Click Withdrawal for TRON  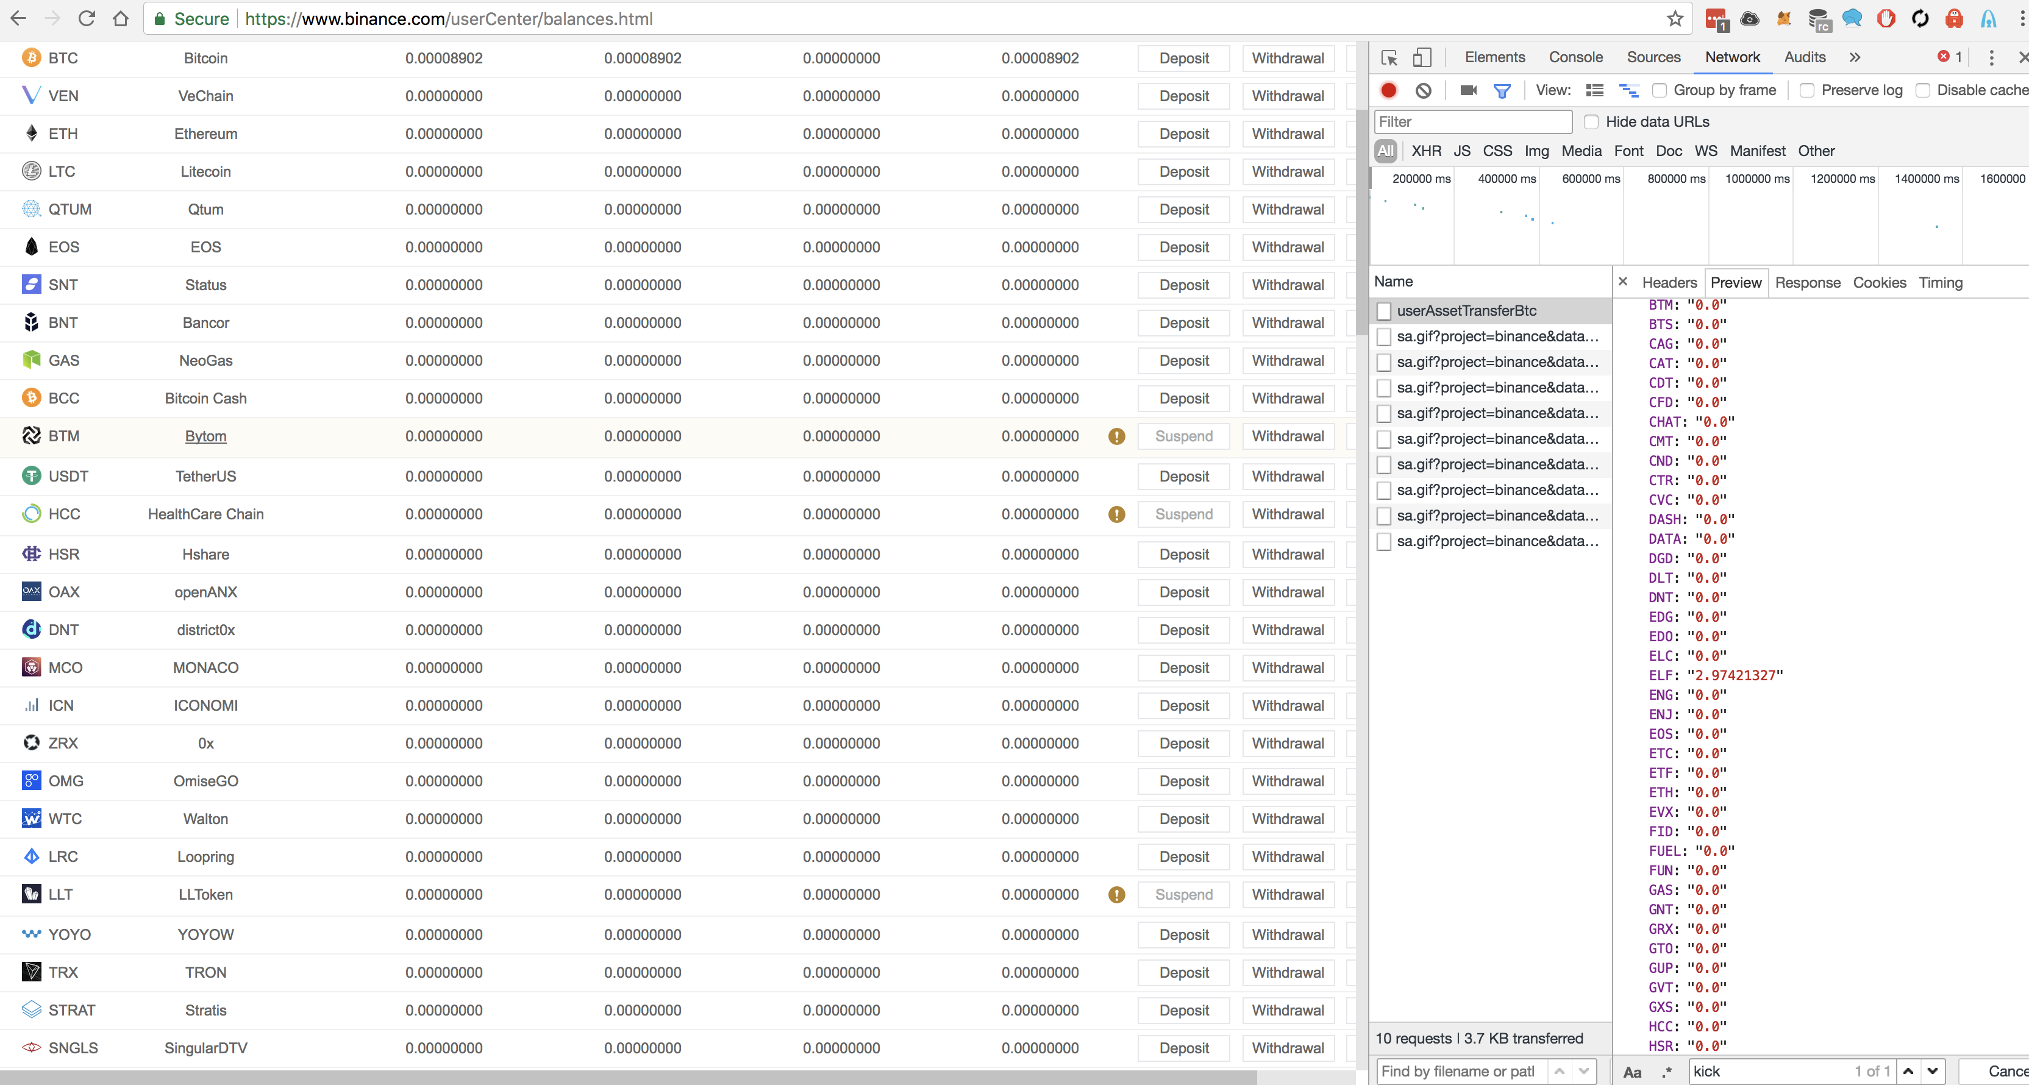pyautogui.click(x=1288, y=972)
